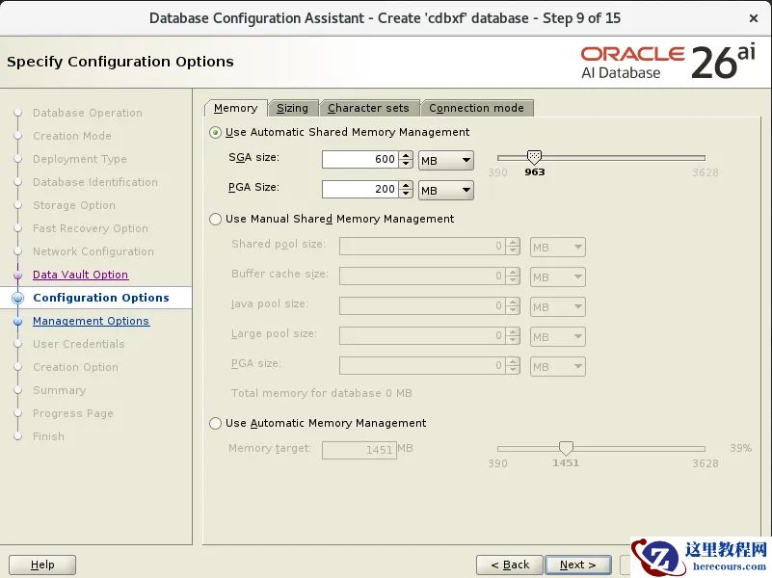Increase PGA Size with up arrow

coord(406,186)
